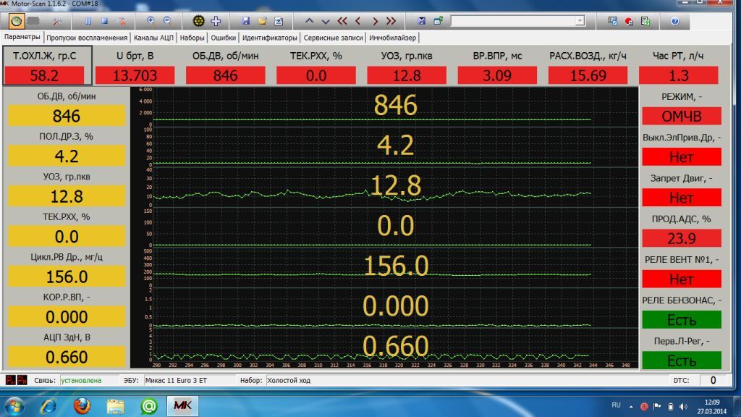Viewport: 741px width, 417px height.
Task: Click the blue save-set icon before combo box
Action: [422, 21]
